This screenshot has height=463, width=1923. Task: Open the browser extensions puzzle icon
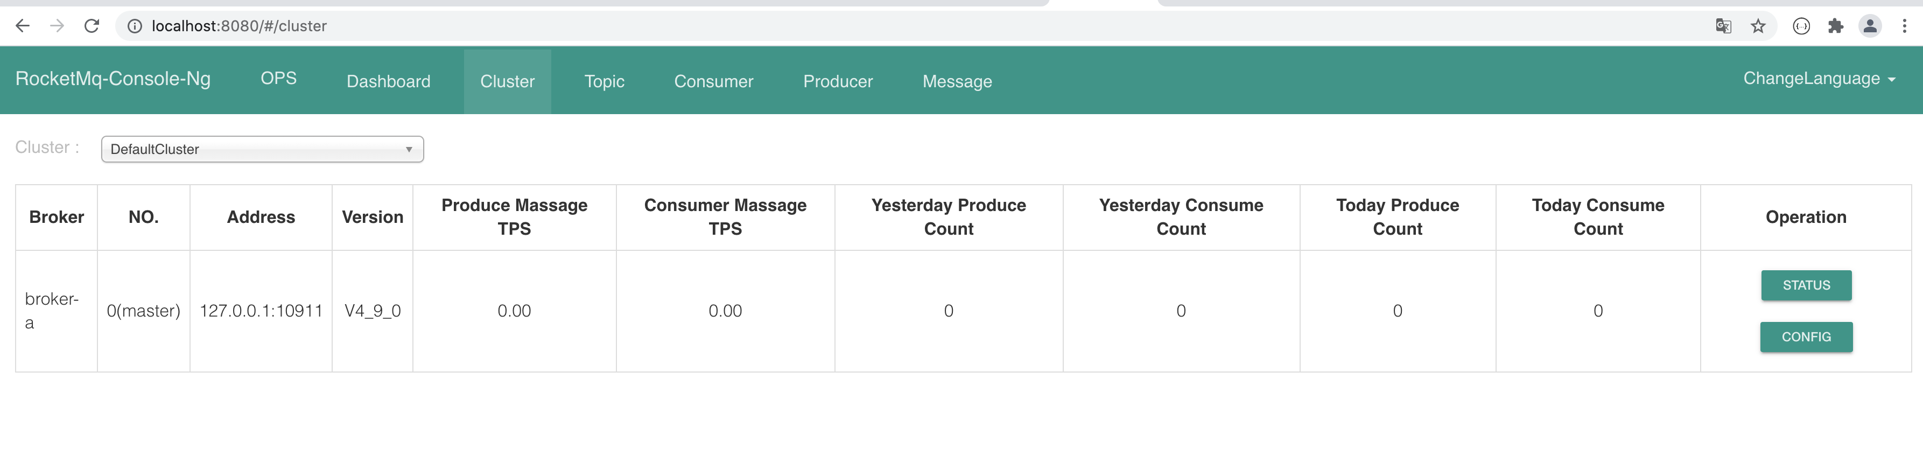(x=1836, y=26)
